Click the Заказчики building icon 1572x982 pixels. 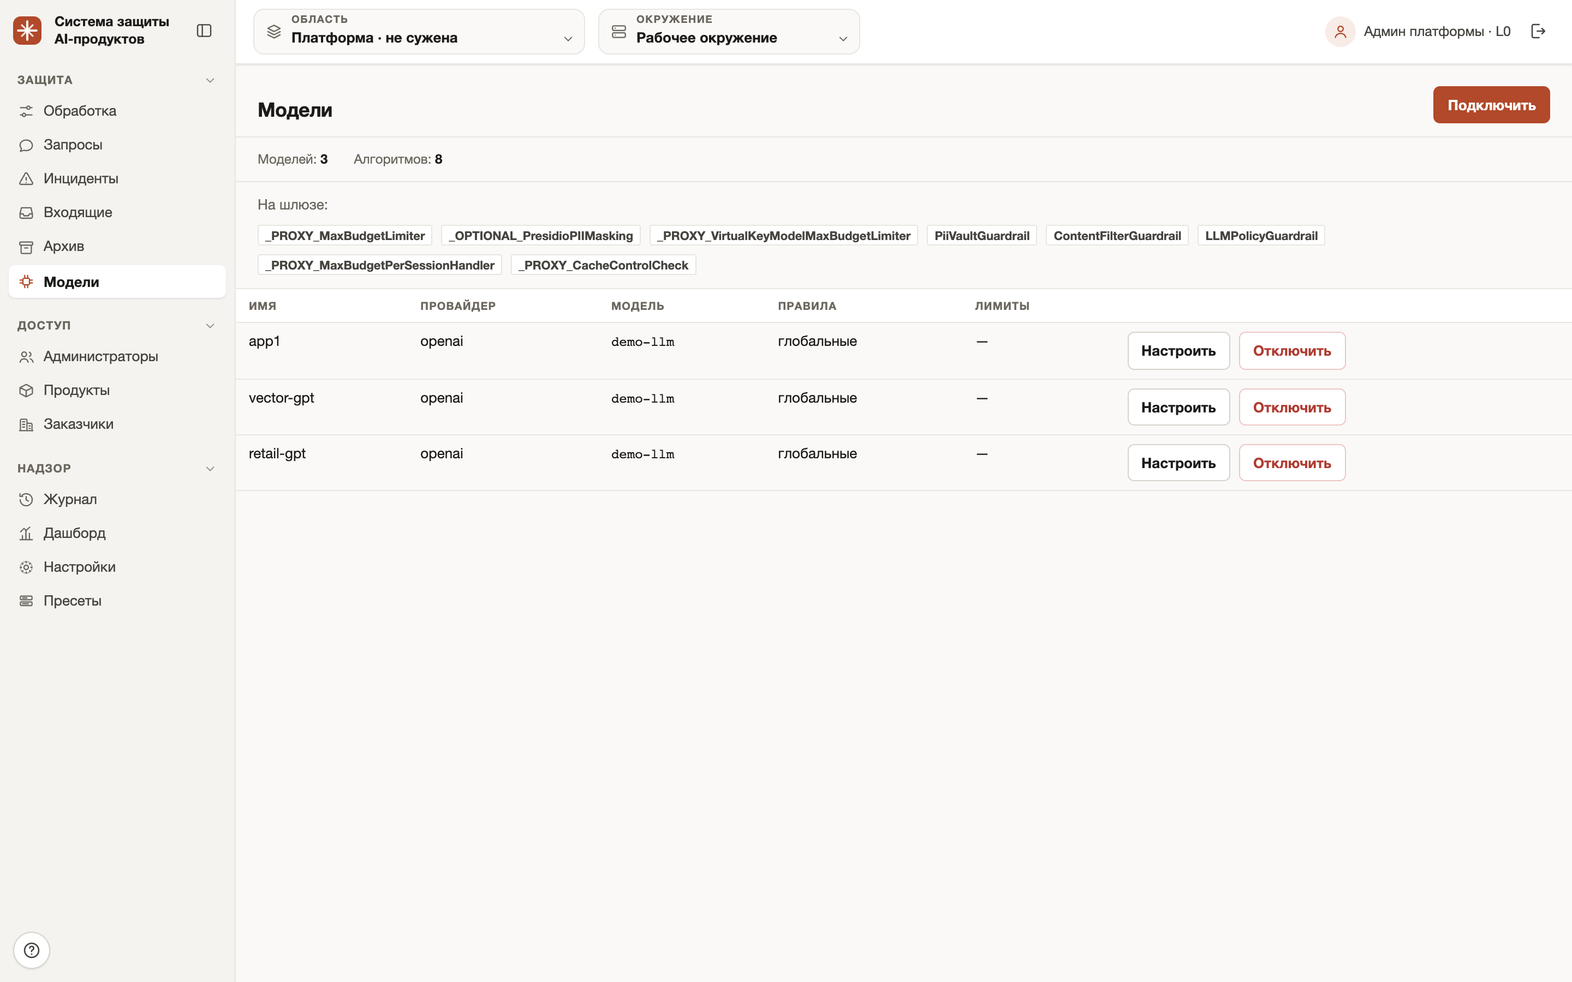click(x=26, y=424)
